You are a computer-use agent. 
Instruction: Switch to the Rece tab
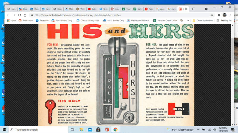(x=35, y=9)
